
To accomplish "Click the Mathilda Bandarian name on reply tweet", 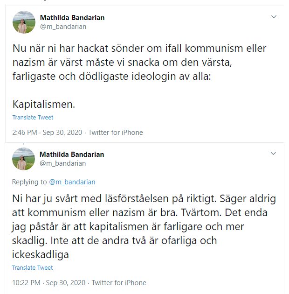I will pyautogui.click(x=72, y=154).
